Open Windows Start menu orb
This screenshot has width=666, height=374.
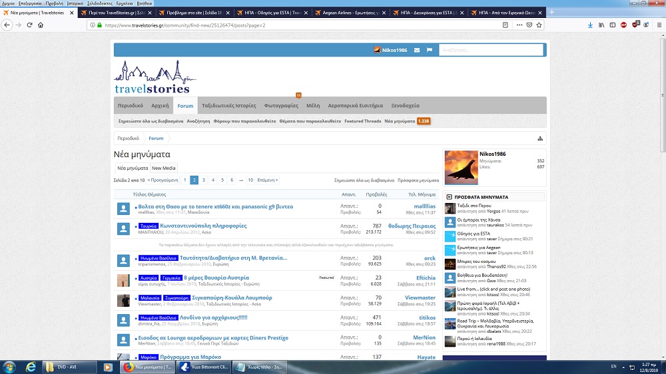click(9, 367)
